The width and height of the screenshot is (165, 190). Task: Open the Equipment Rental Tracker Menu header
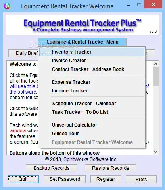point(82,42)
